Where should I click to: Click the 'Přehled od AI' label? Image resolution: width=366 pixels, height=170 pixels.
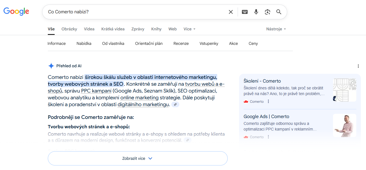point(69,66)
